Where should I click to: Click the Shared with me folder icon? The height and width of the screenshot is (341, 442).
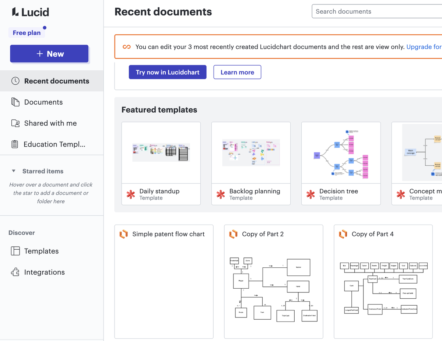click(x=15, y=123)
